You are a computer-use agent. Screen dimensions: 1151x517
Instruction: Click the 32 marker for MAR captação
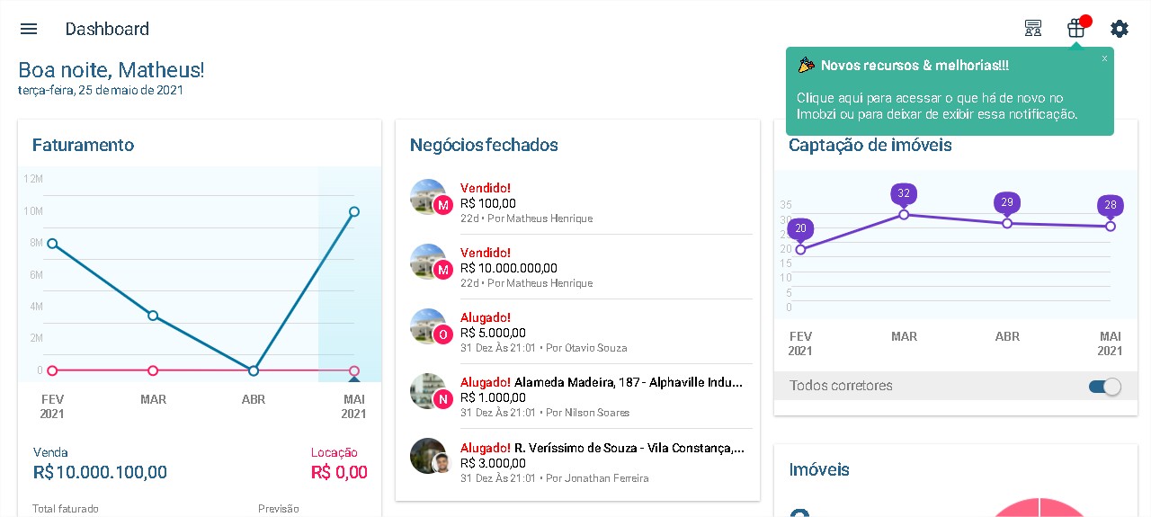tap(904, 194)
